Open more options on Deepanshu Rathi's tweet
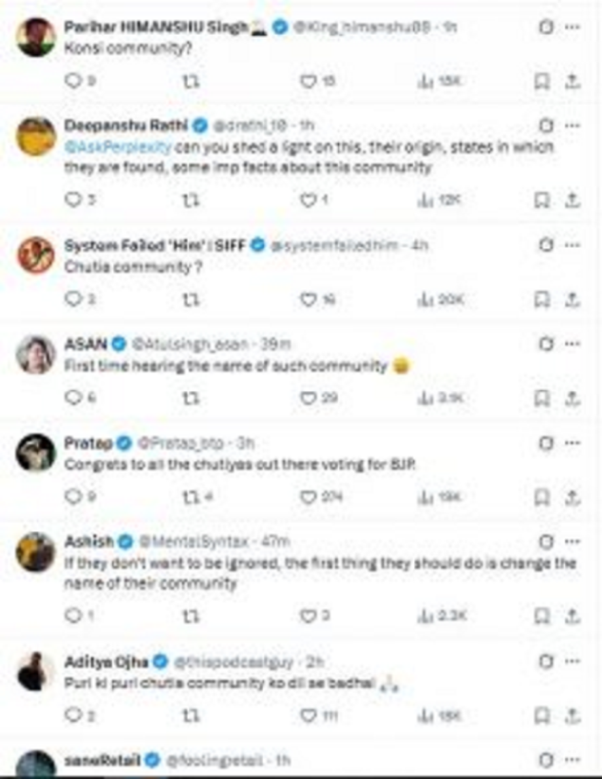 (x=571, y=124)
